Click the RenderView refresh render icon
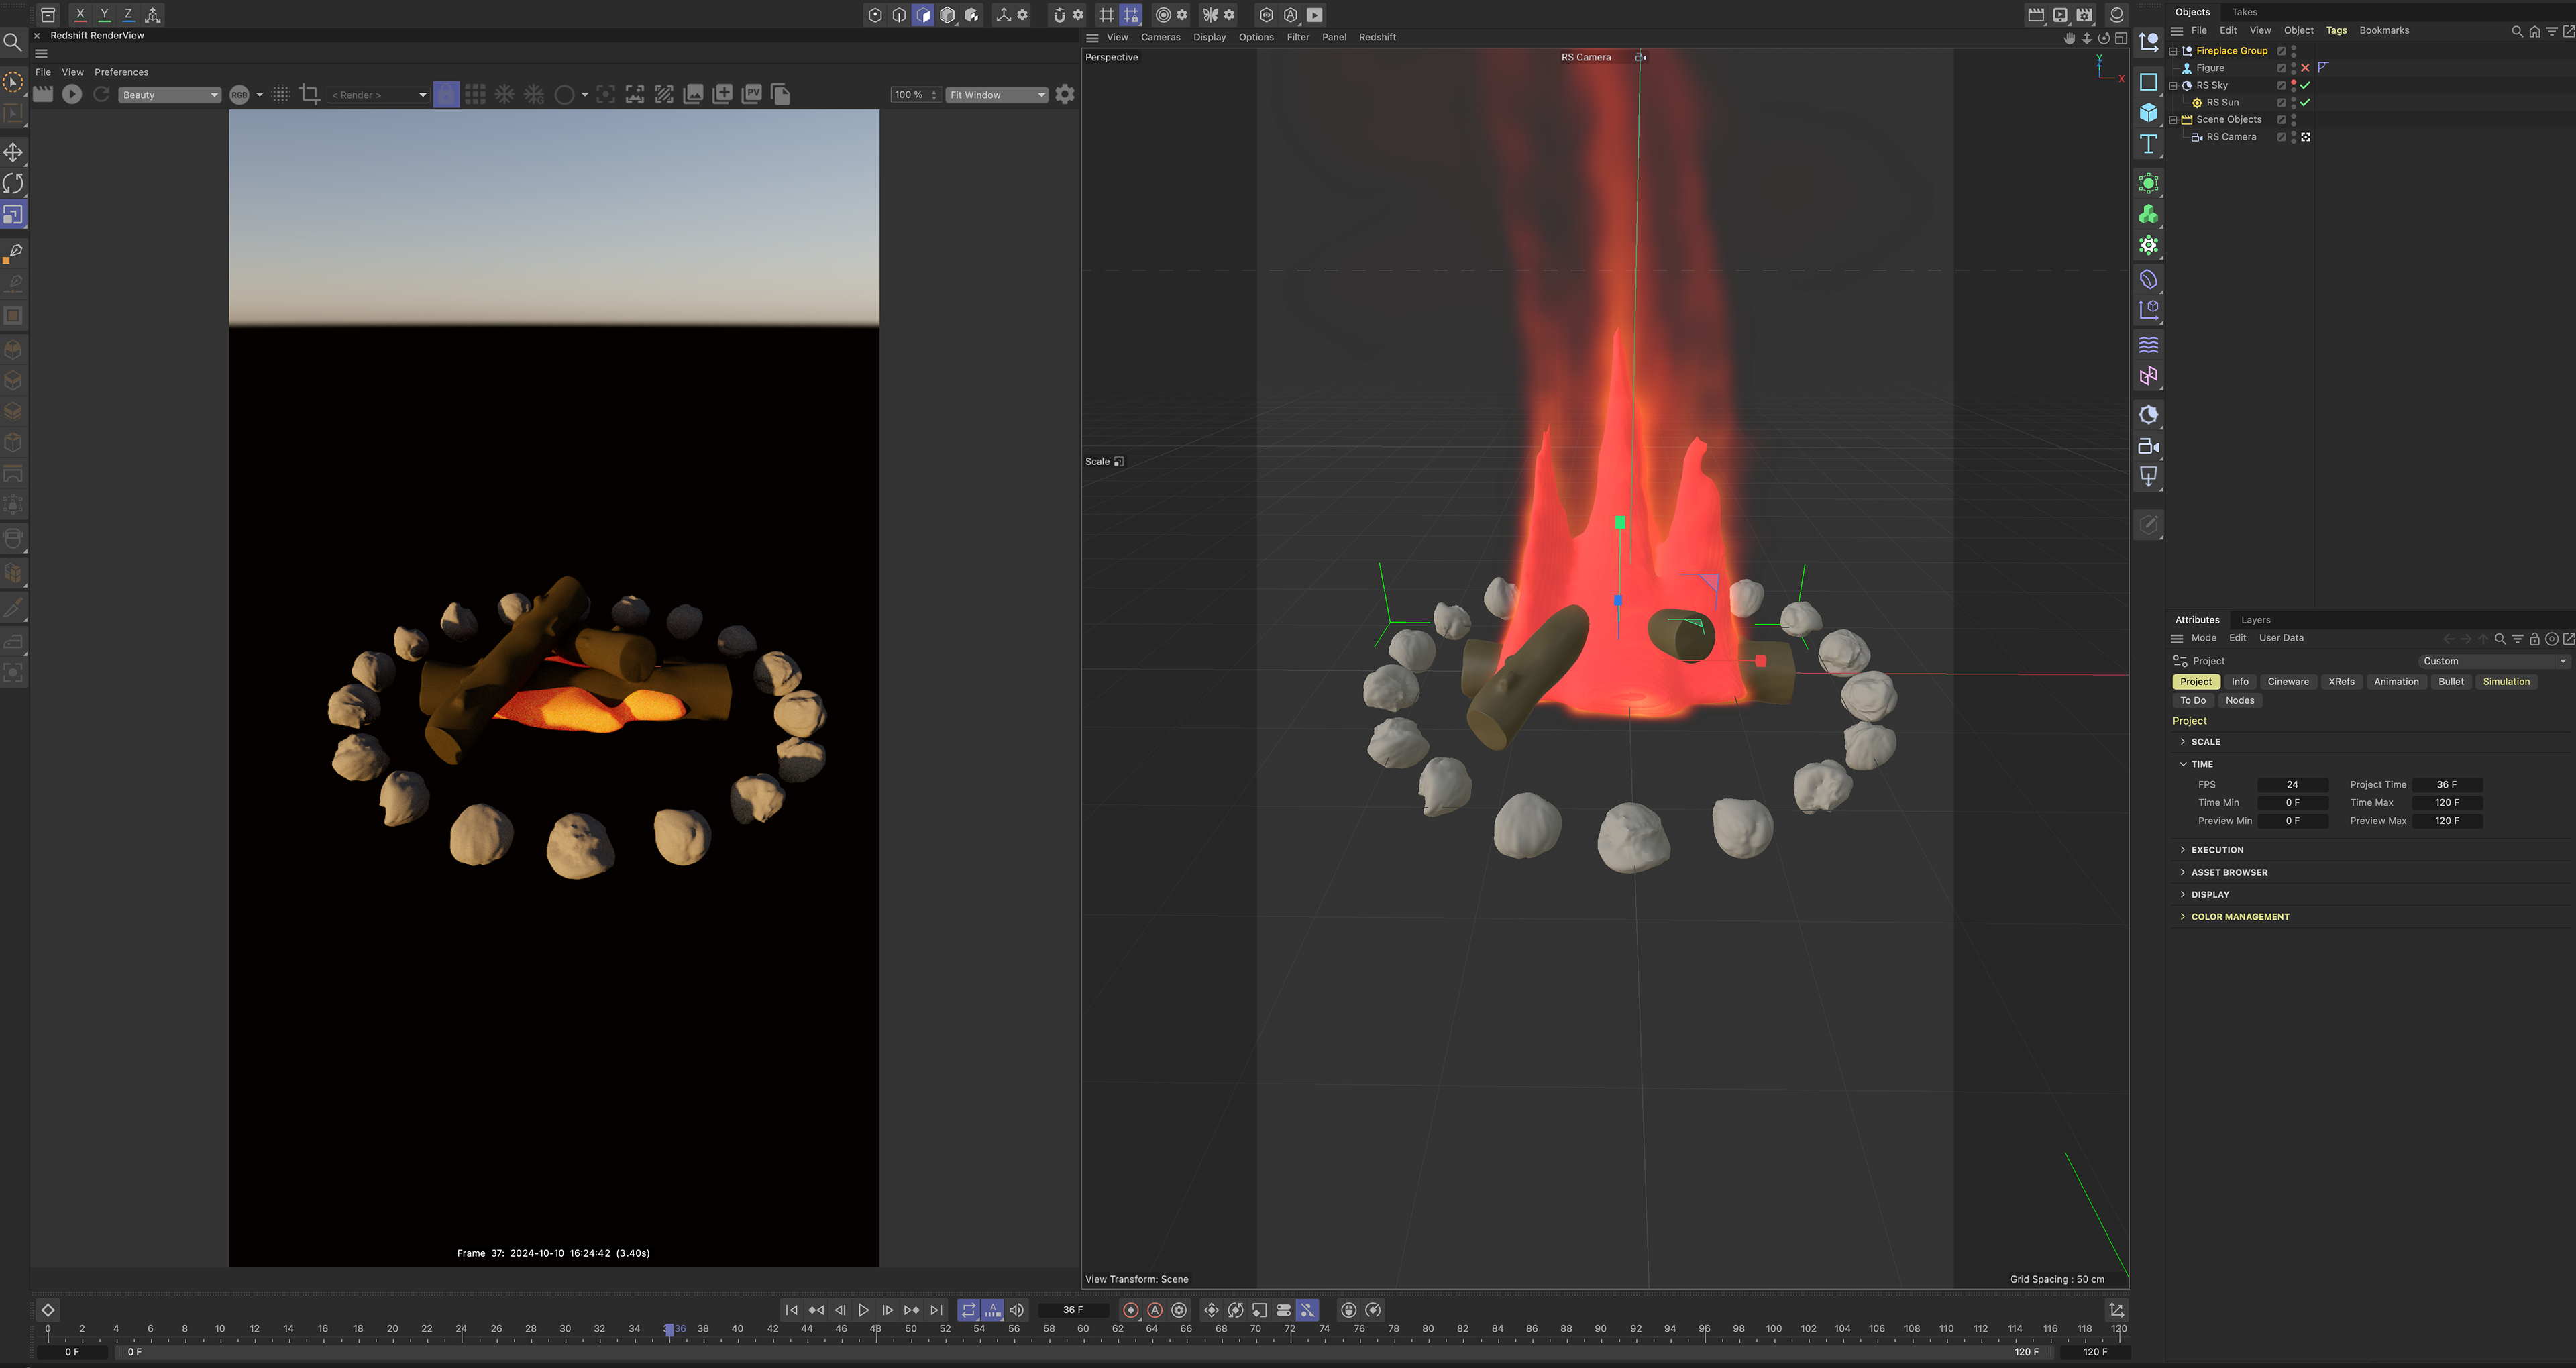 101,94
